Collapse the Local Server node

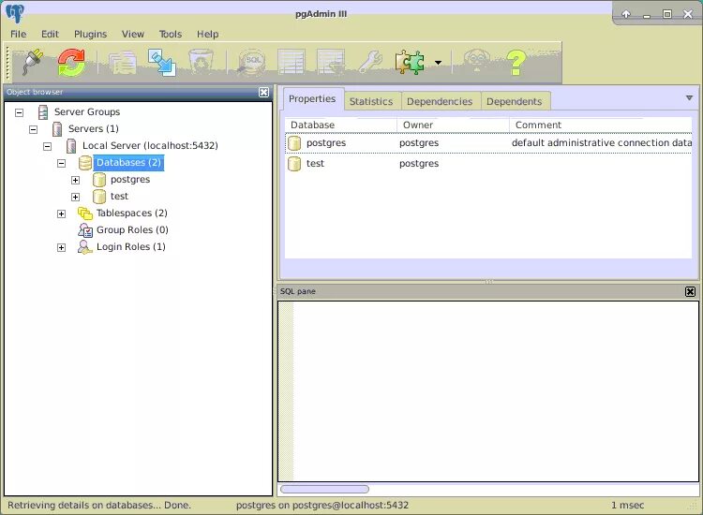[47, 146]
